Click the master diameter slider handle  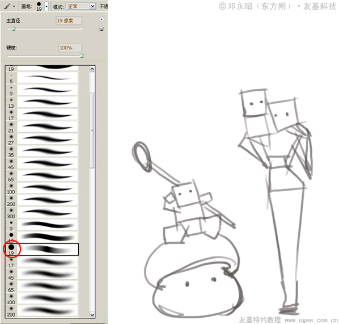(x=14, y=28)
